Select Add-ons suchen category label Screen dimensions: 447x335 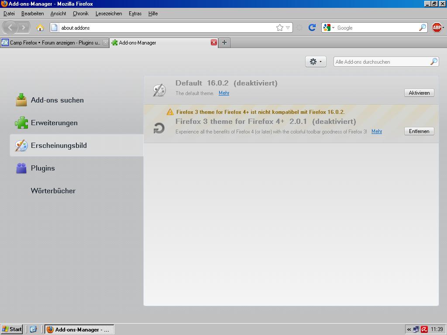point(57,100)
